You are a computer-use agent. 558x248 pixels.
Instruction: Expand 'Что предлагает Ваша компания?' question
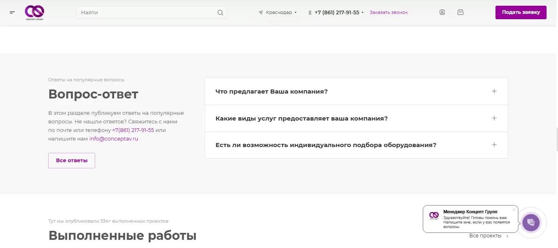(x=494, y=91)
